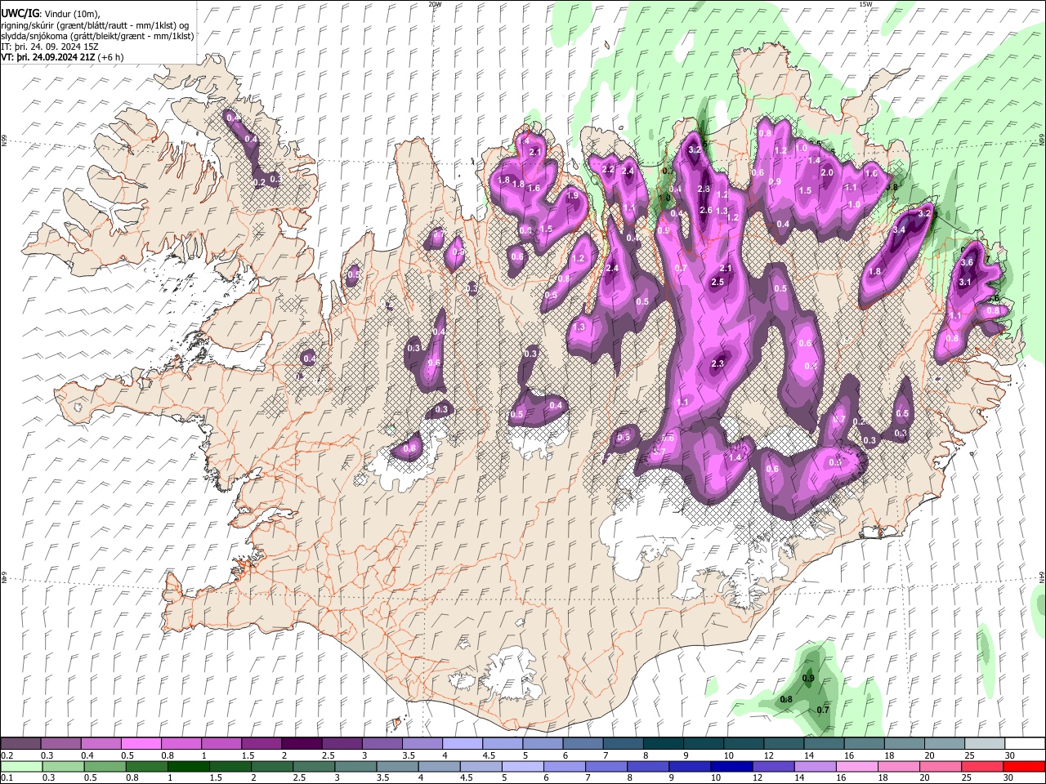
Task: Click the pale green swatch between 0.1 and 0.3
Action: pos(22,766)
